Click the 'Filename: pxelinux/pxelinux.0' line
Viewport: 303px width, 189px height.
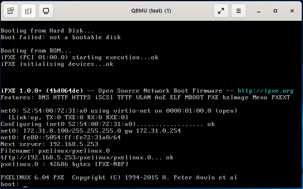[55, 151]
